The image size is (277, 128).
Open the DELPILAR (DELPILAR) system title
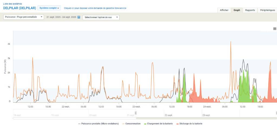pos(19,8)
